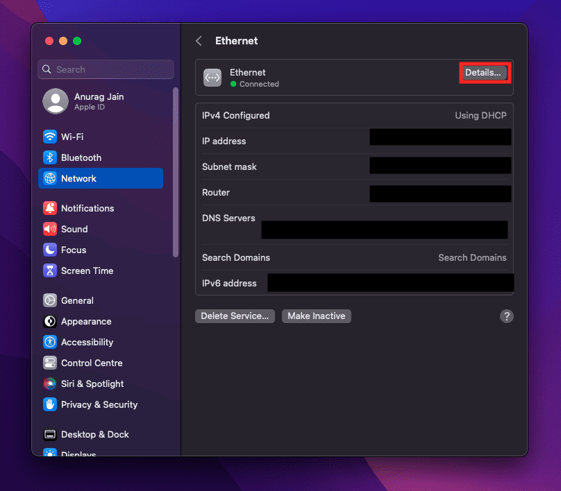
Task: Click the Search Domains placeholder field
Action: 472,258
